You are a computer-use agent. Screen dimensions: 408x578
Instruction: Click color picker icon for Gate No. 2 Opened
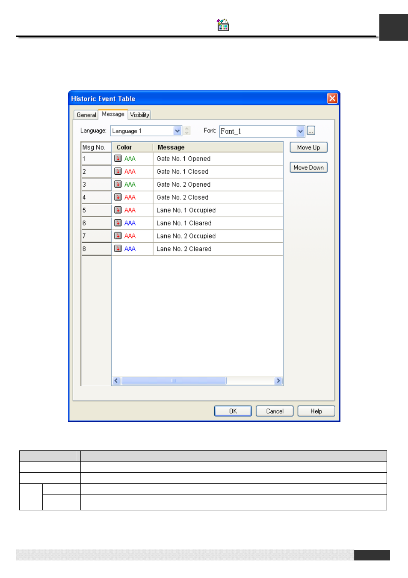[x=118, y=184]
